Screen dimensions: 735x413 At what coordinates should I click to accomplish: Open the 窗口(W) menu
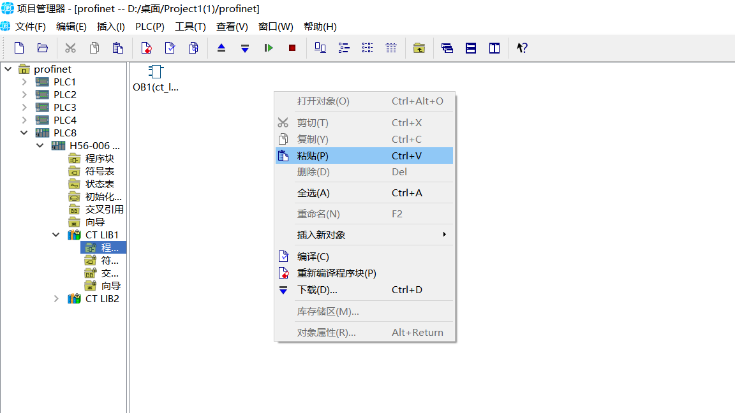click(x=276, y=27)
